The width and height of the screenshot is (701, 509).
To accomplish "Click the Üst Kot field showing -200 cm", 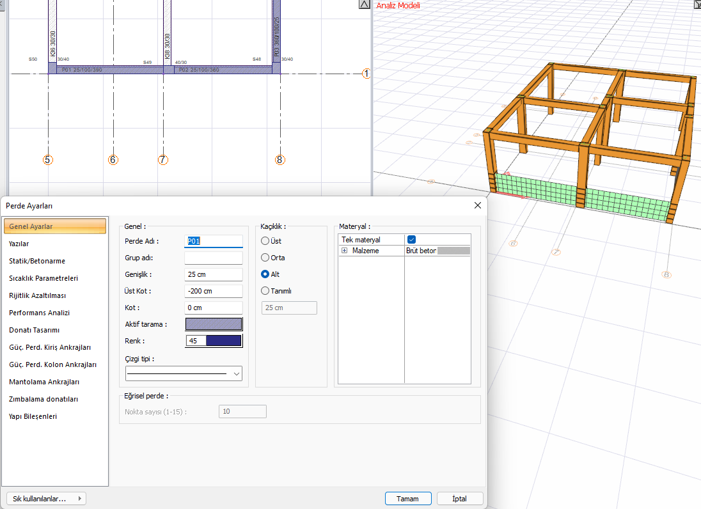I will (x=214, y=291).
